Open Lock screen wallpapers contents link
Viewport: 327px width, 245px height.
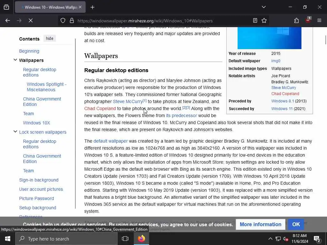pyautogui.click(x=43, y=132)
